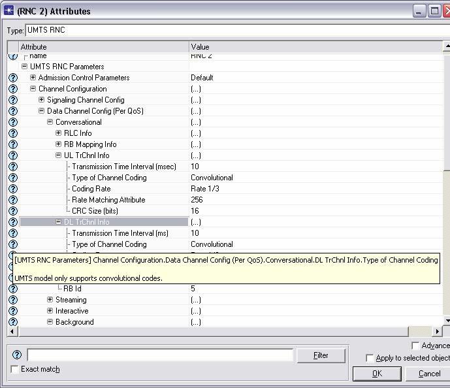450x388 pixels.
Task: Open help for Data Channel Config (Per QoS)
Action: click(x=13, y=111)
